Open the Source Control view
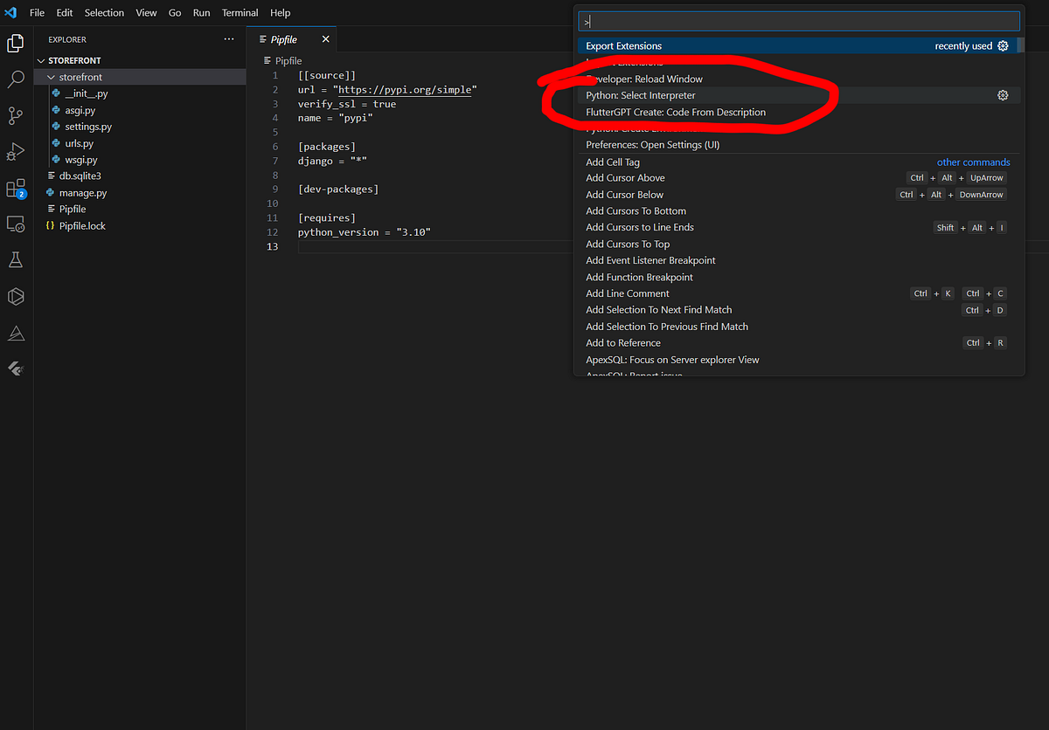 pyautogui.click(x=16, y=114)
